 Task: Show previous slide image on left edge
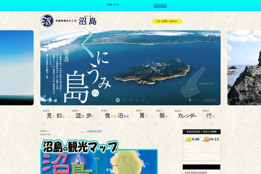(x=17, y=68)
